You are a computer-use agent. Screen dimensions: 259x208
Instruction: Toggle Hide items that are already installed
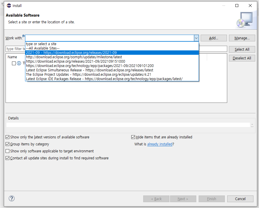[x=133, y=137]
